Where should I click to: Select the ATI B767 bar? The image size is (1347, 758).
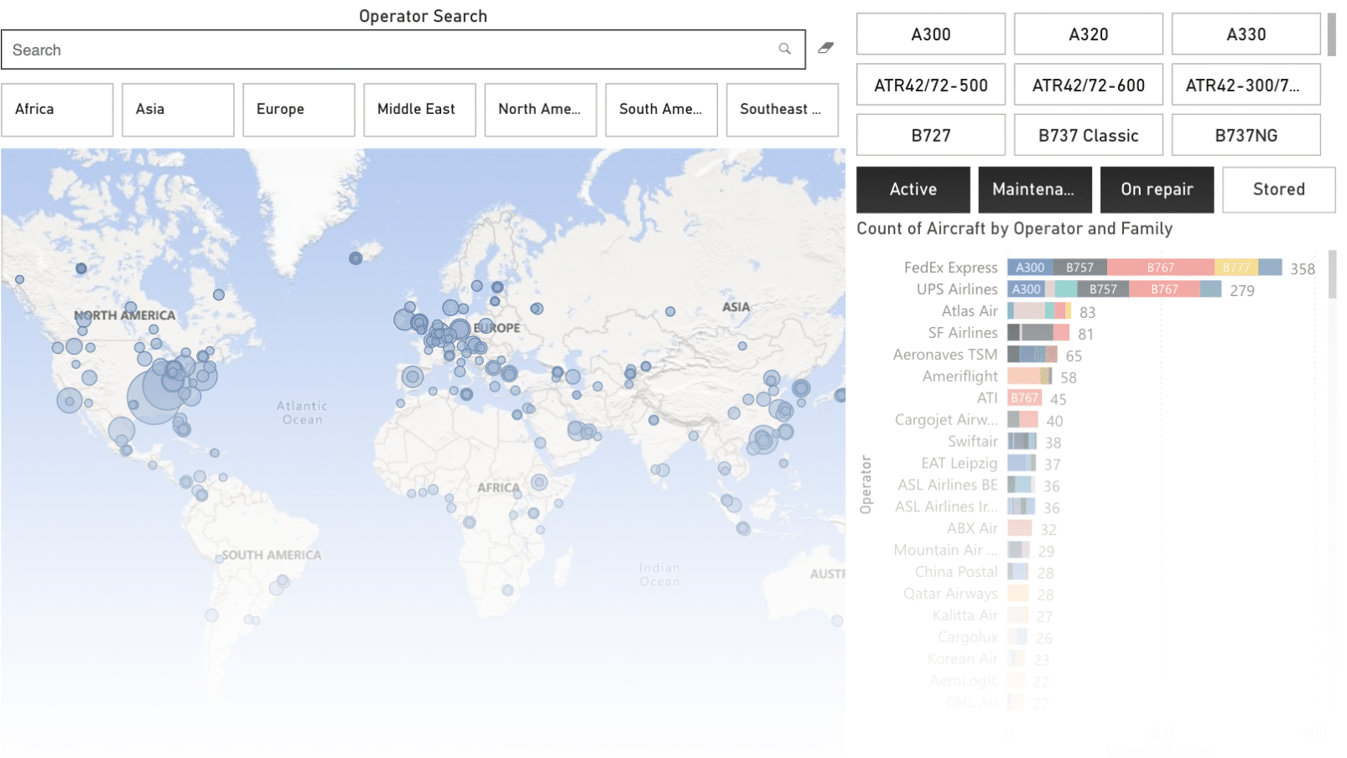1024,398
